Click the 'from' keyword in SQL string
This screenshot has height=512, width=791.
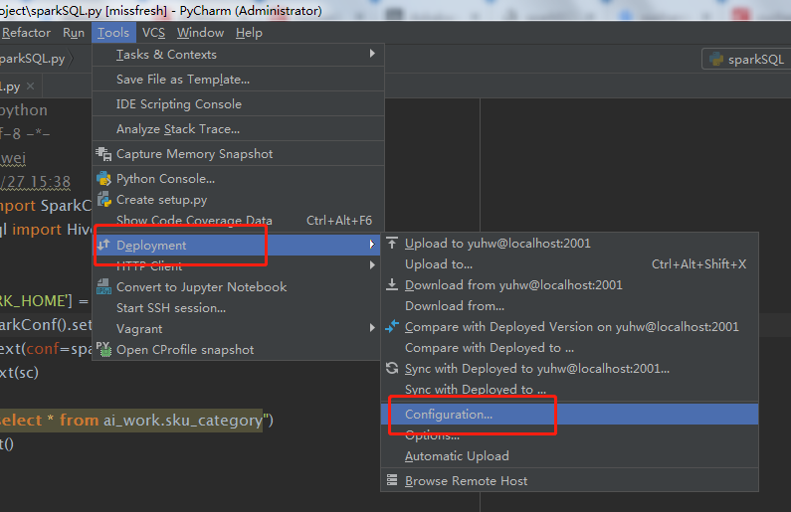[x=80, y=421]
